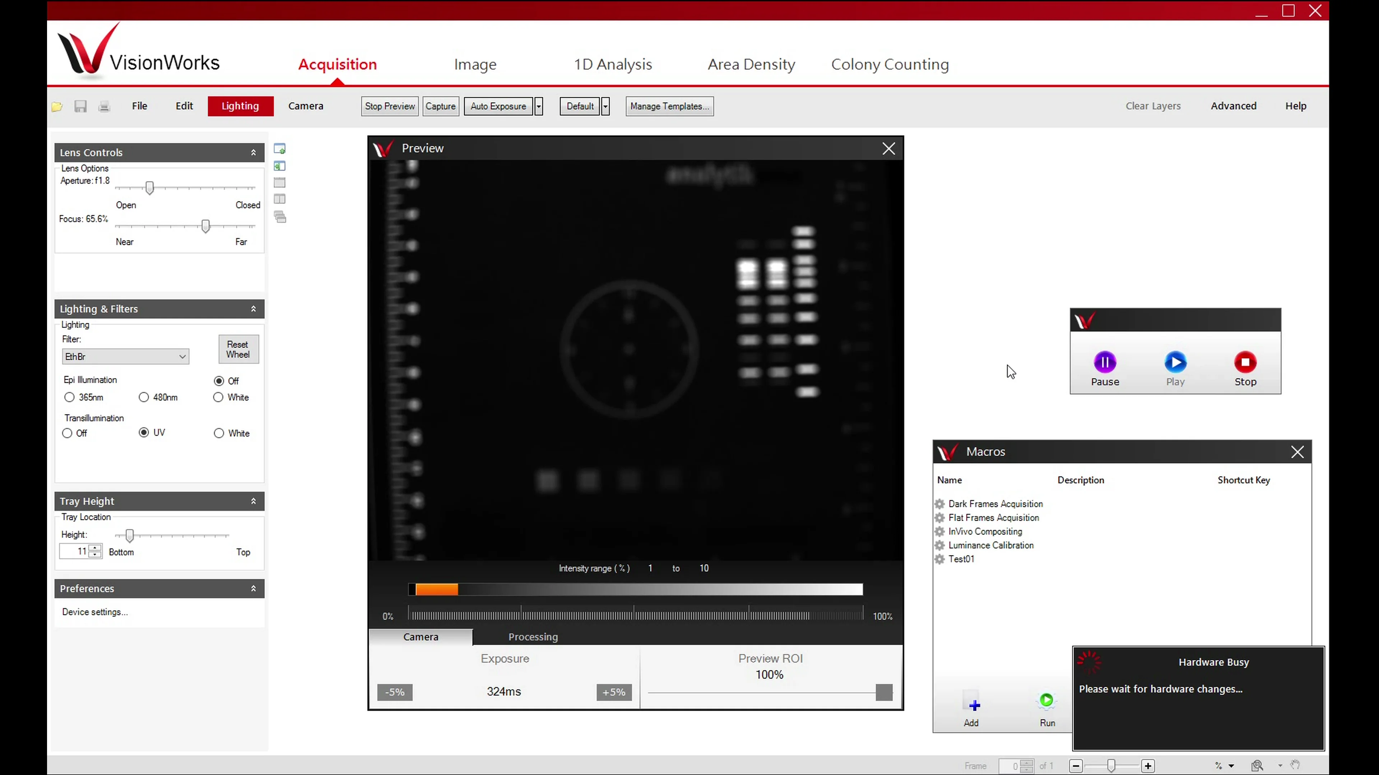The height and width of the screenshot is (775, 1379).
Task: Open the save file icon
Action: click(80, 106)
